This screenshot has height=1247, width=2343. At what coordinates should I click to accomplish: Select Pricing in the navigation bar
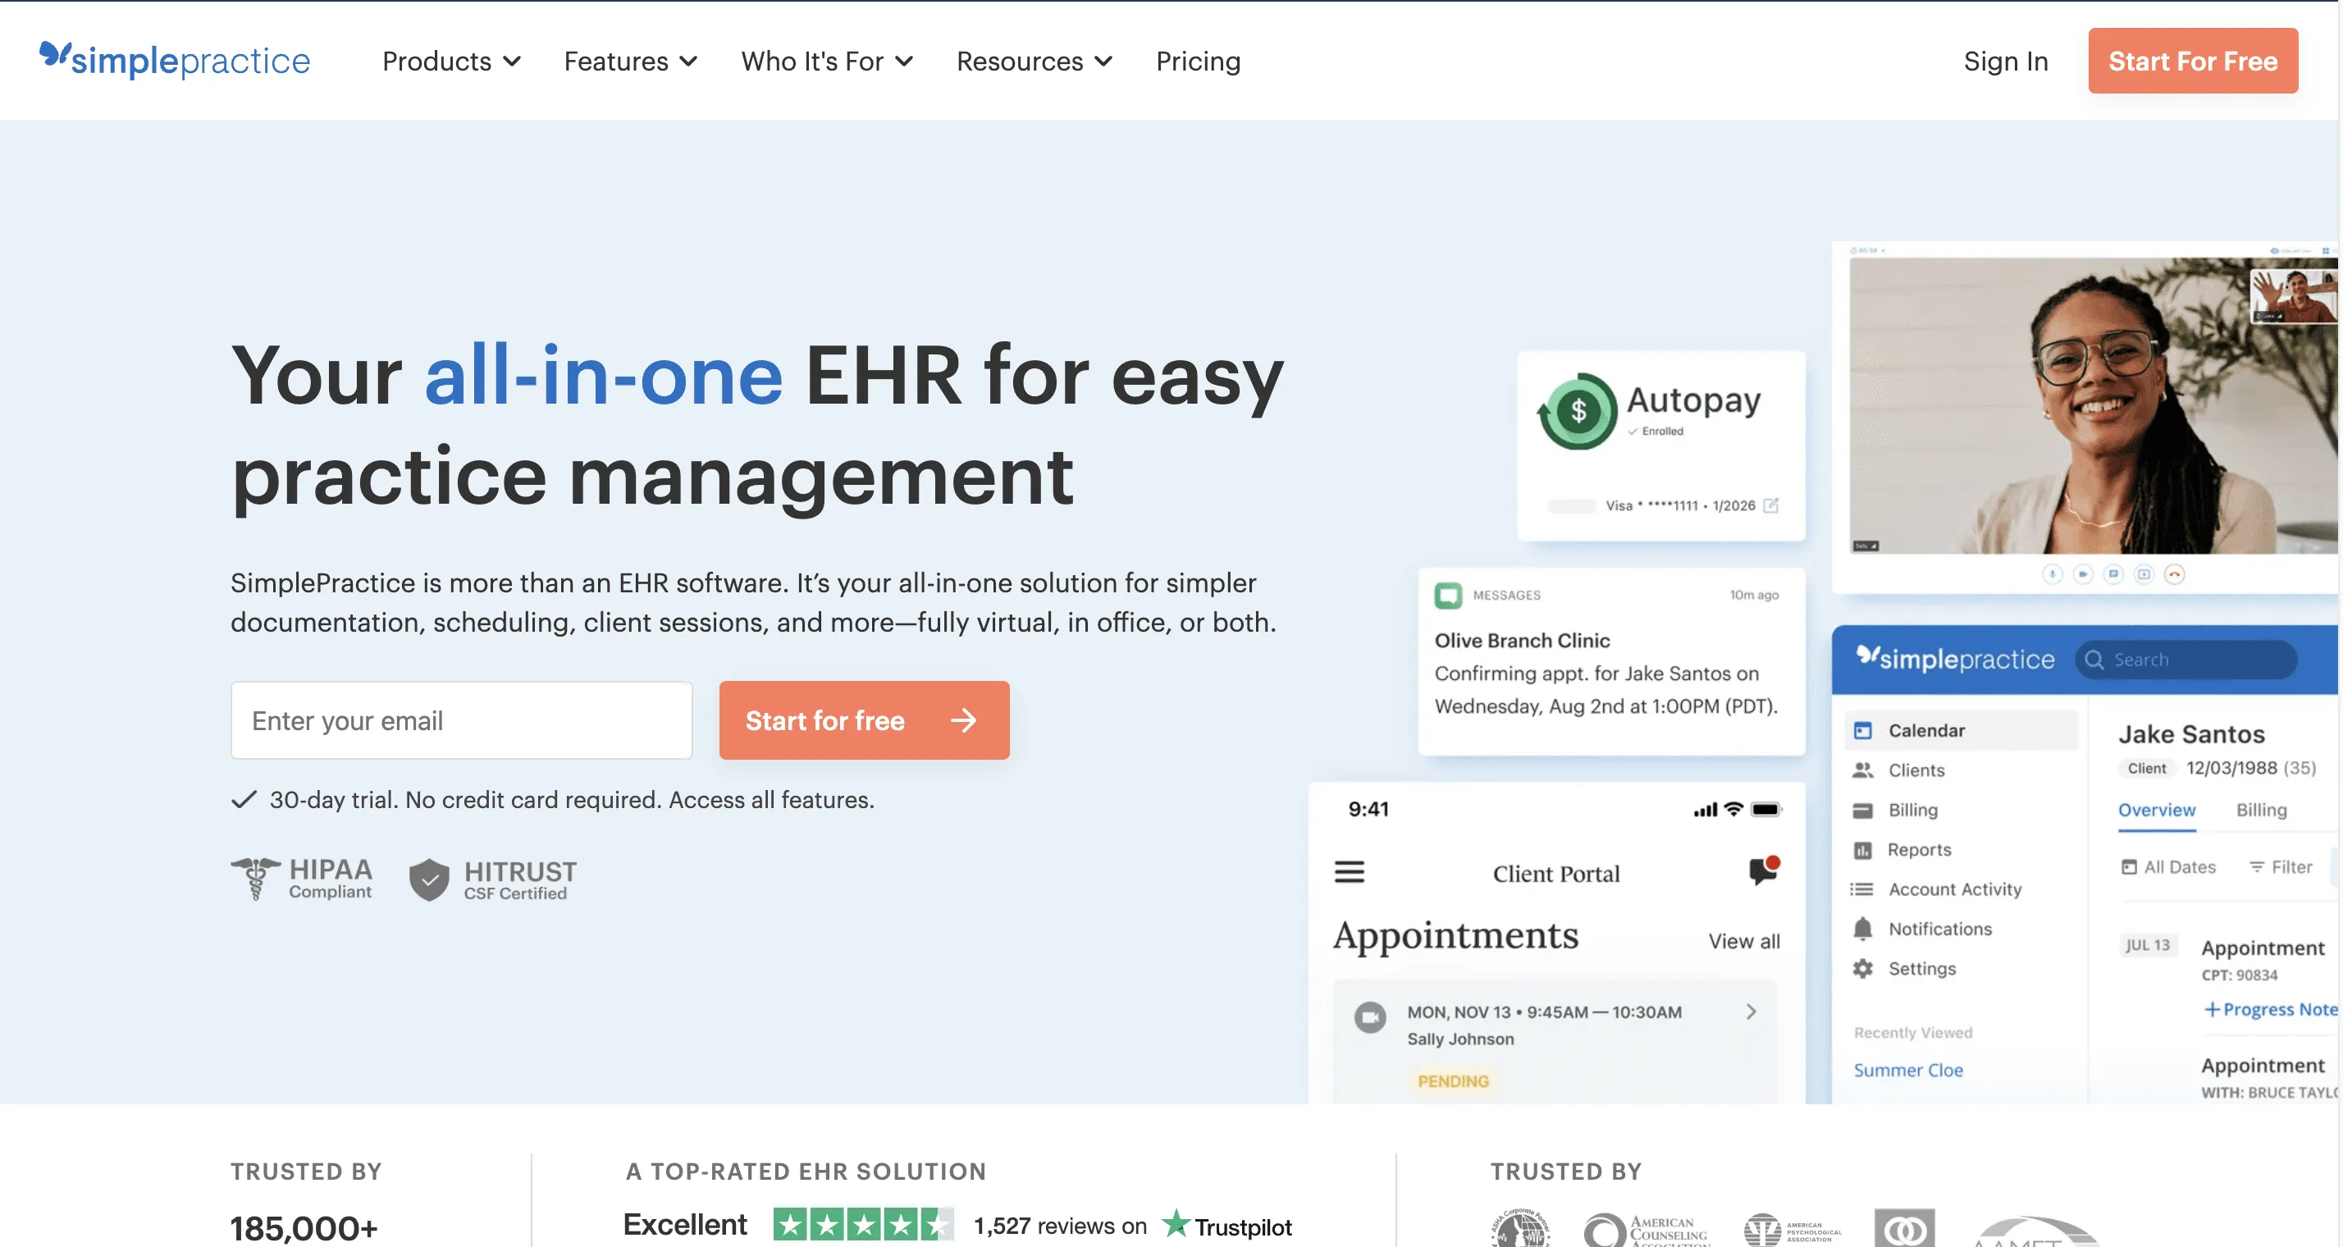tap(1198, 61)
